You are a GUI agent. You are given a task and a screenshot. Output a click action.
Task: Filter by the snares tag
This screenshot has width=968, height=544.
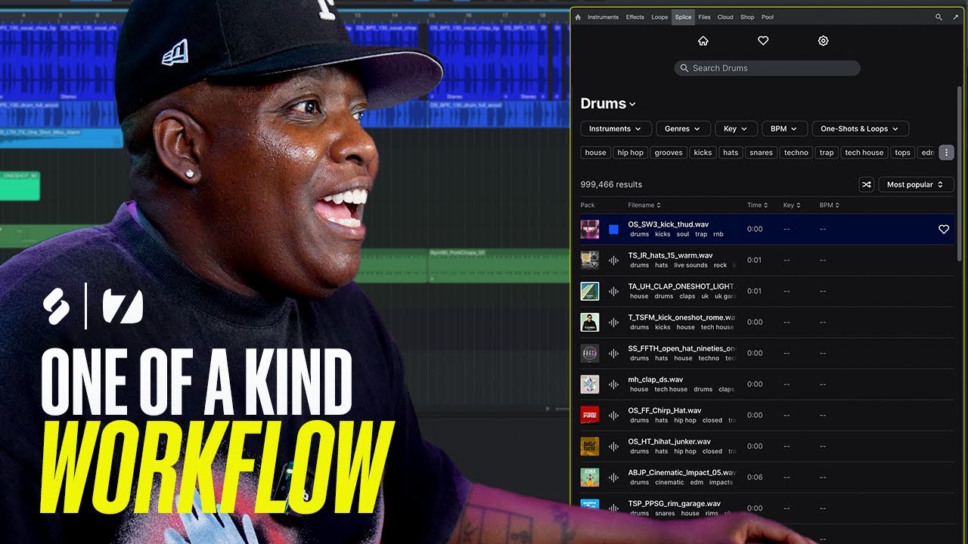(x=762, y=153)
